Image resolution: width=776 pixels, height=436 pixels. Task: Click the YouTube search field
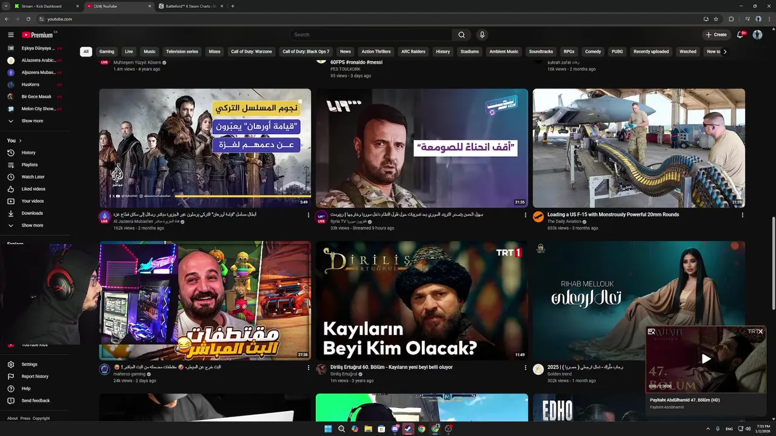(370, 35)
